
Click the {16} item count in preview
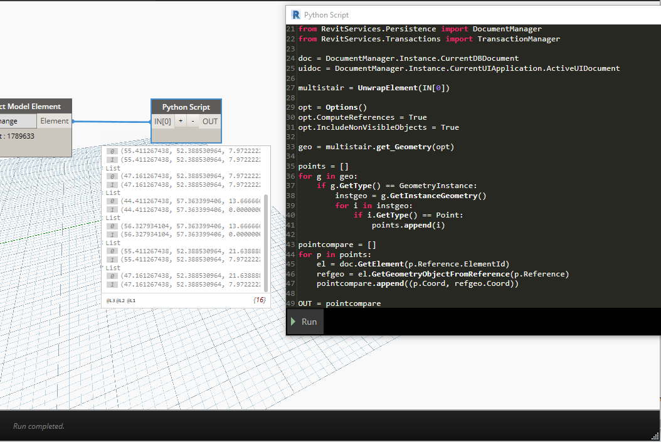click(259, 301)
